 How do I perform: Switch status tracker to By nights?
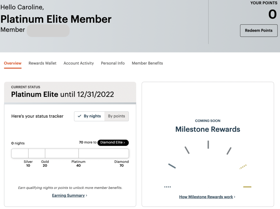[89, 116]
